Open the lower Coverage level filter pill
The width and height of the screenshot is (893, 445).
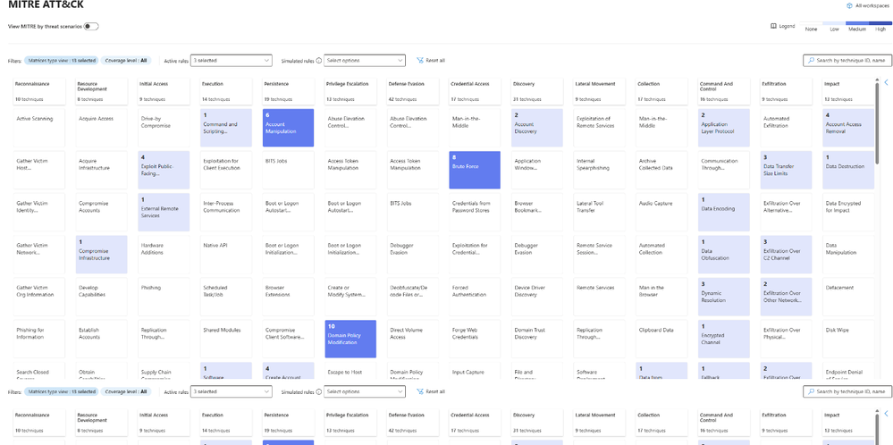click(x=126, y=391)
